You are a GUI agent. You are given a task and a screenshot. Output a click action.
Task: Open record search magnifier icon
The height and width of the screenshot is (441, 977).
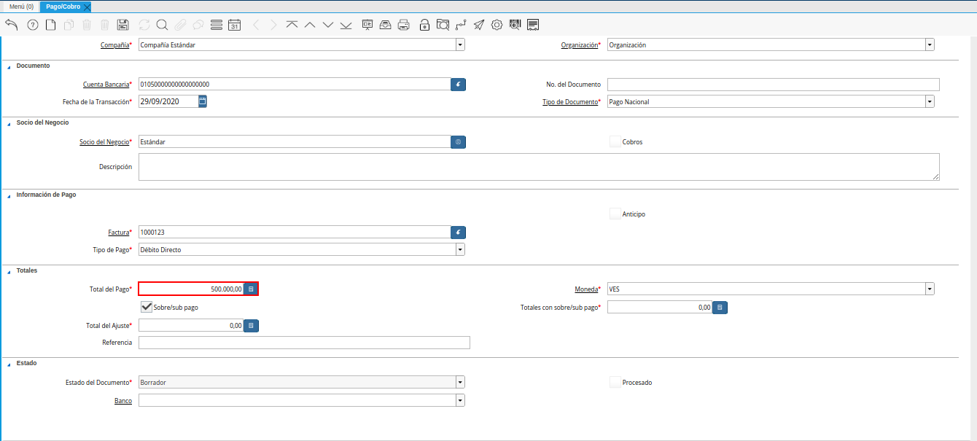click(162, 25)
